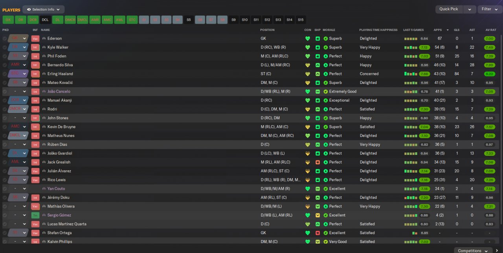The width and height of the screenshot is (503, 253).
Task: Sort by the APPS column header
Action: (437, 30)
